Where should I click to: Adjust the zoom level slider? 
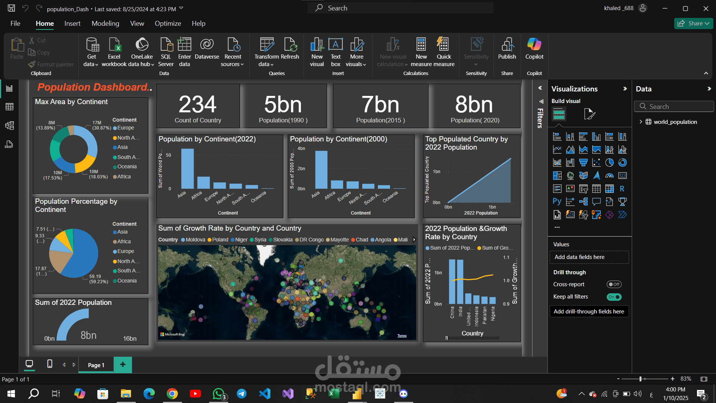tap(640, 379)
